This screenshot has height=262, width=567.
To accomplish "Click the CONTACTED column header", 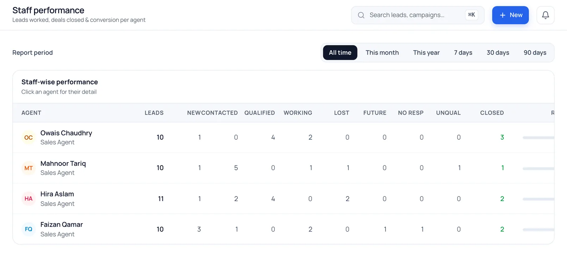I will pyautogui.click(x=219, y=113).
